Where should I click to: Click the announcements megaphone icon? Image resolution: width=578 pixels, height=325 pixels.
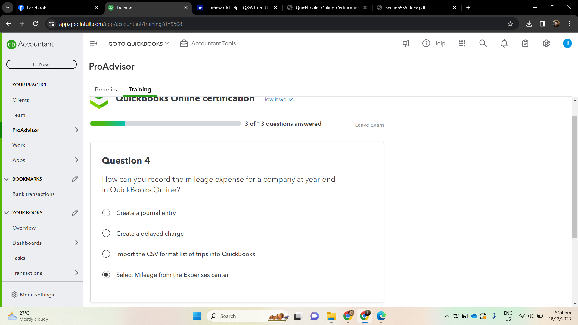[406, 43]
